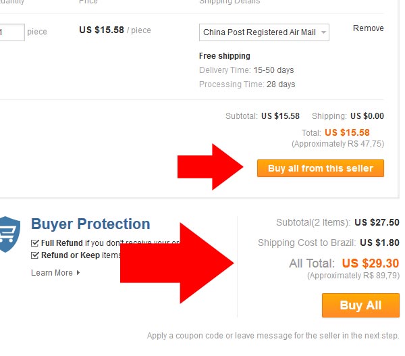Click the arrow next to Learn More
The height and width of the screenshot is (356, 405).
click(x=78, y=273)
